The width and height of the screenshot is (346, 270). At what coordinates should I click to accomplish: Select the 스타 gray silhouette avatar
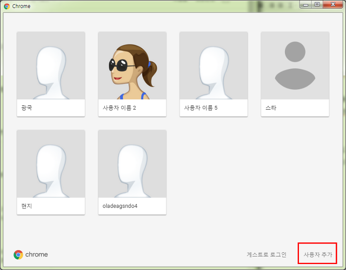(295, 65)
